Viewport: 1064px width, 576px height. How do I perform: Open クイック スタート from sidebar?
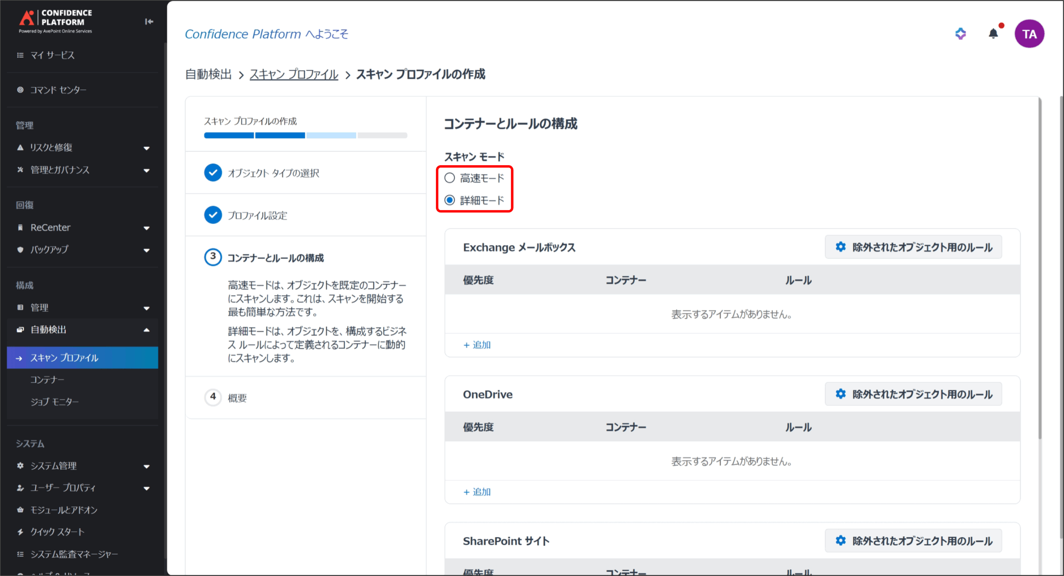(57, 532)
